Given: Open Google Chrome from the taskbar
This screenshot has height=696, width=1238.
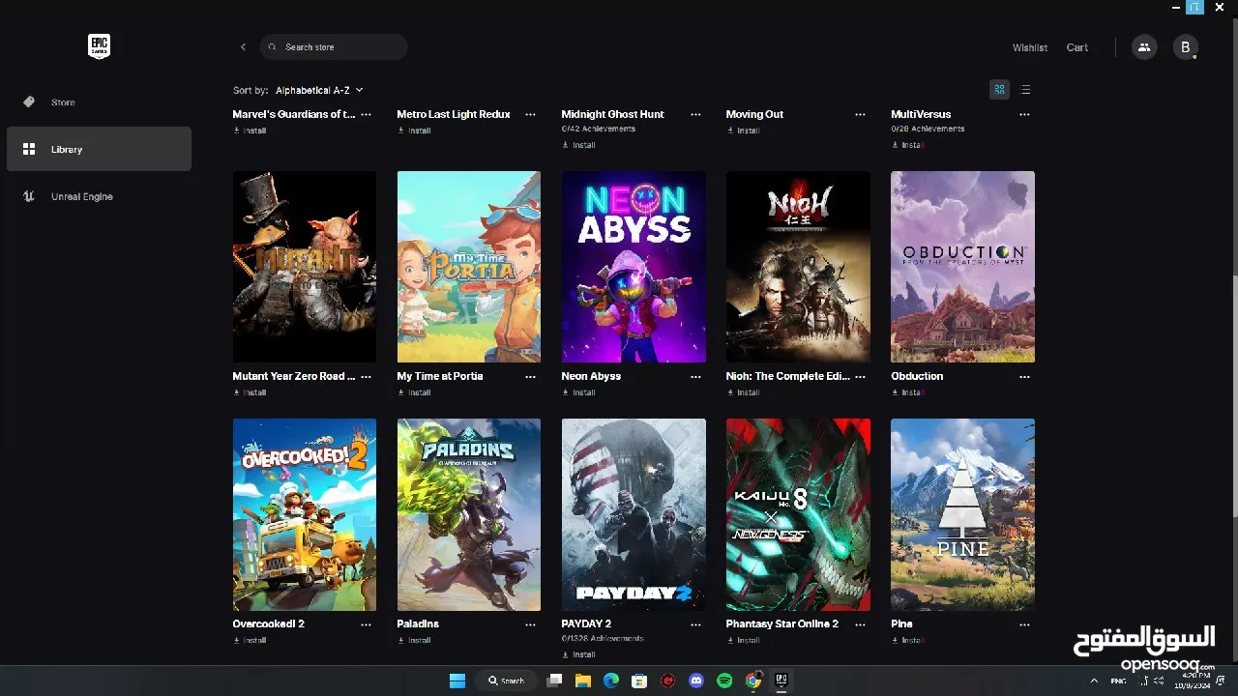Looking at the screenshot, I should pos(753,681).
